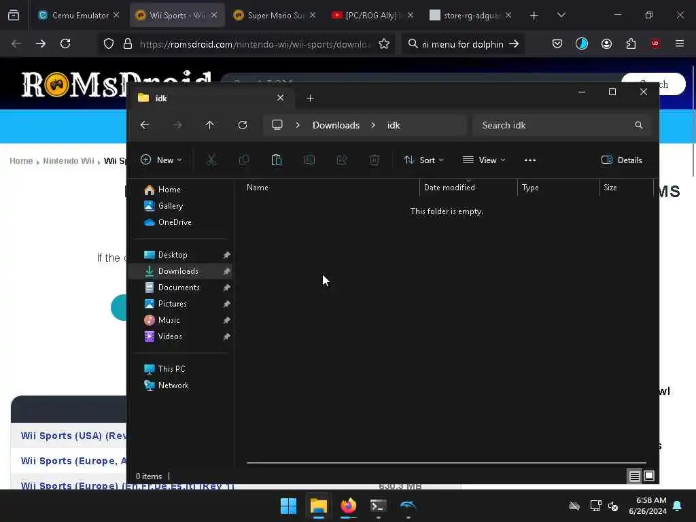The height and width of the screenshot is (522, 696).
Task: Unpin Desktop from Quick access
Action: pos(226,256)
